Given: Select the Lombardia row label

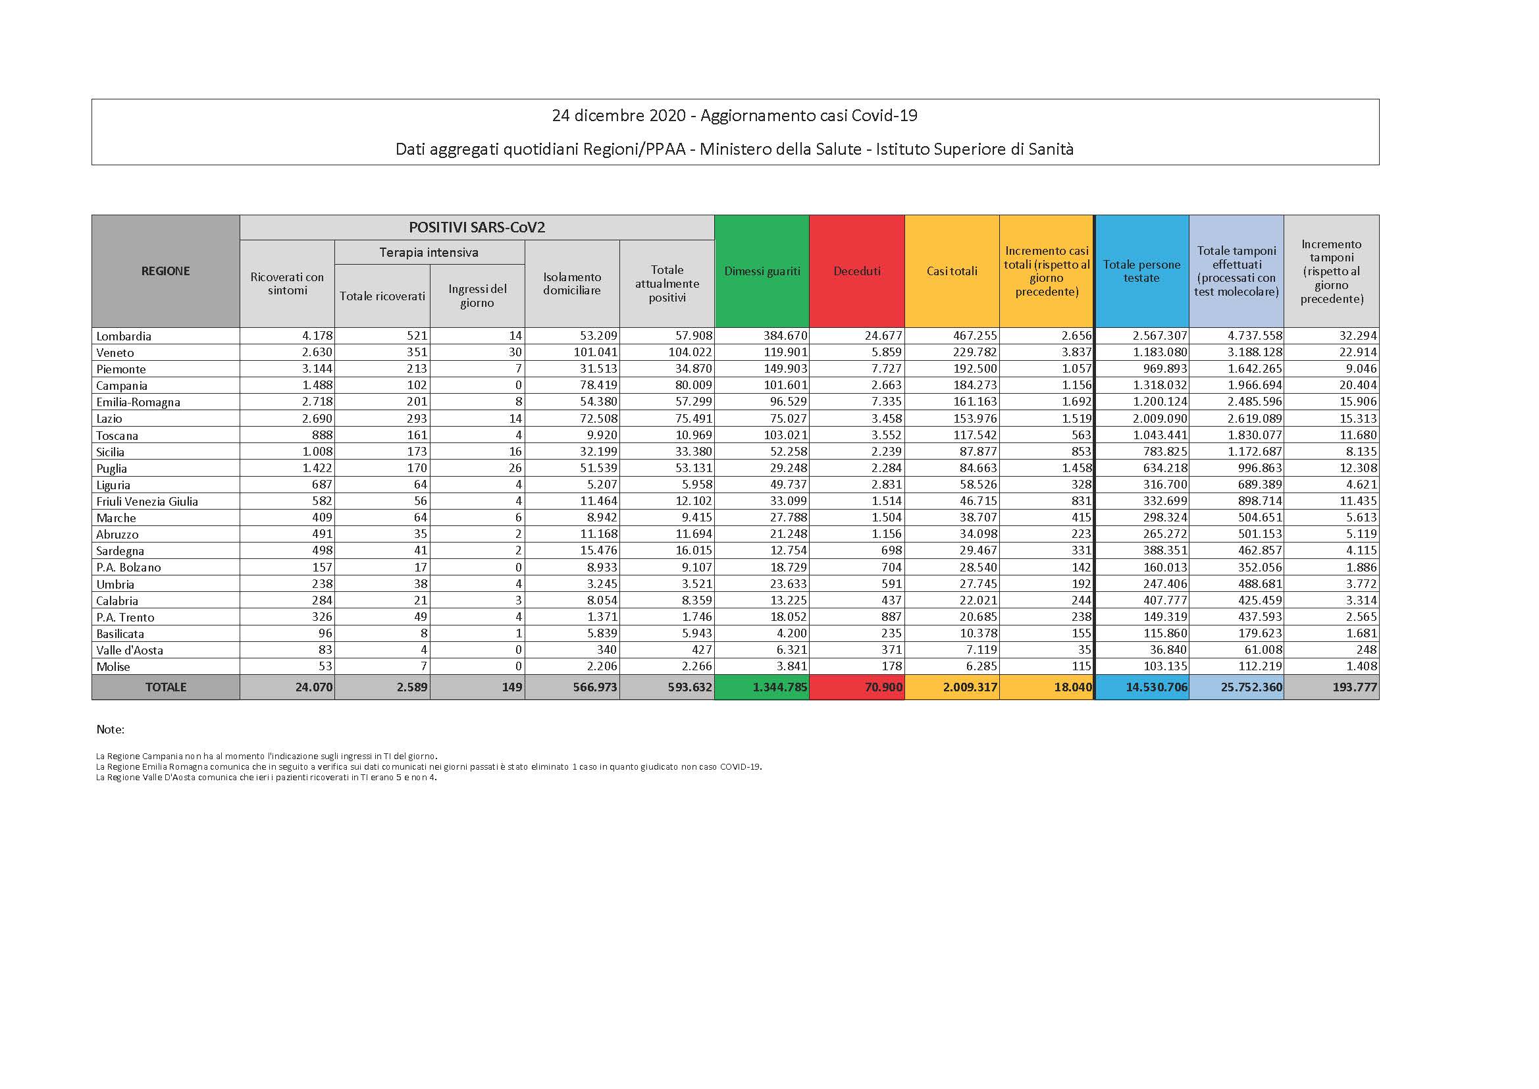Looking at the screenshot, I should [124, 336].
